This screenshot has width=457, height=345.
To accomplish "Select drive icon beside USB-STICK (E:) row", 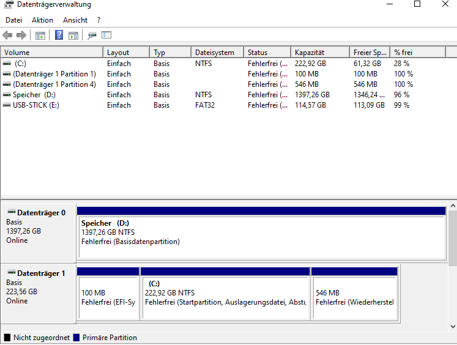I will (x=7, y=105).
